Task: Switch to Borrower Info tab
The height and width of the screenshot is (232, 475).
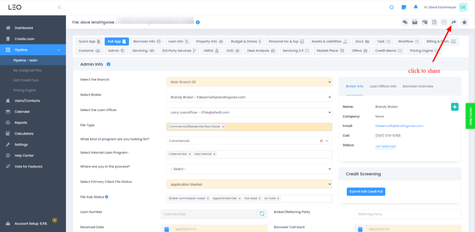Action: (x=147, y=41)
